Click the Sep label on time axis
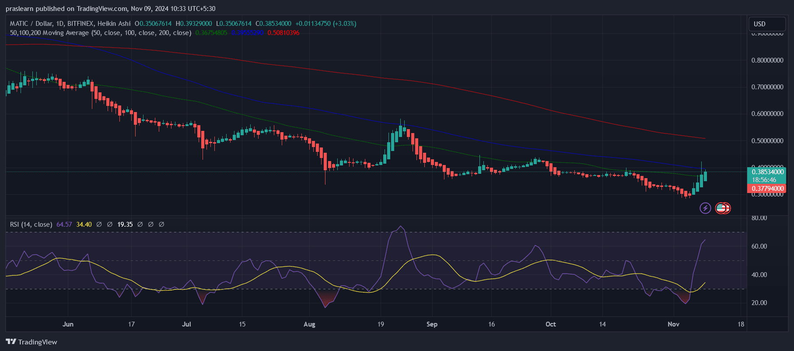This screenshot has height=351, width=794. click(x=432, y=324)
